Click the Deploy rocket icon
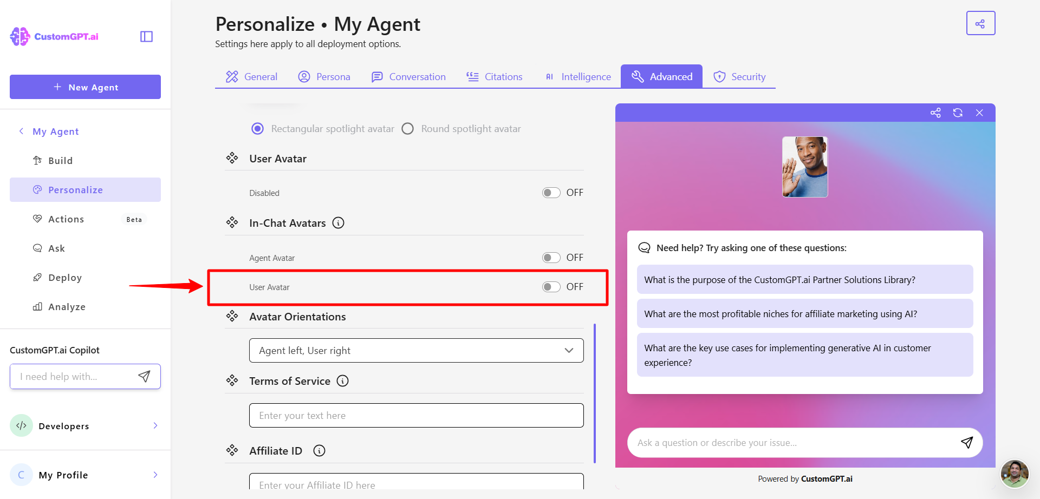The height and width of the screenshot is (499, 1040). click(x=37, y=277)
